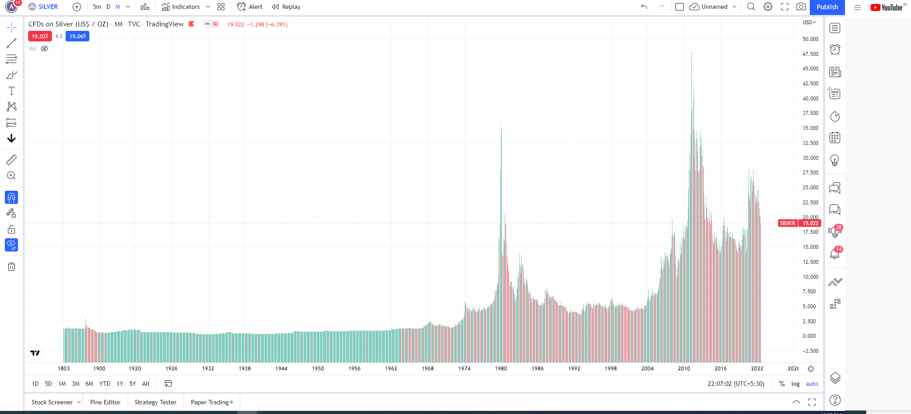This screenshot has height=414, width=911.
Task: Toggle log scale mode
Action: 795,384
